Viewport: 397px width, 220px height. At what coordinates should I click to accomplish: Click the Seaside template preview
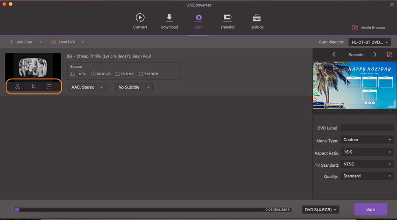click(x=354, y=85)
